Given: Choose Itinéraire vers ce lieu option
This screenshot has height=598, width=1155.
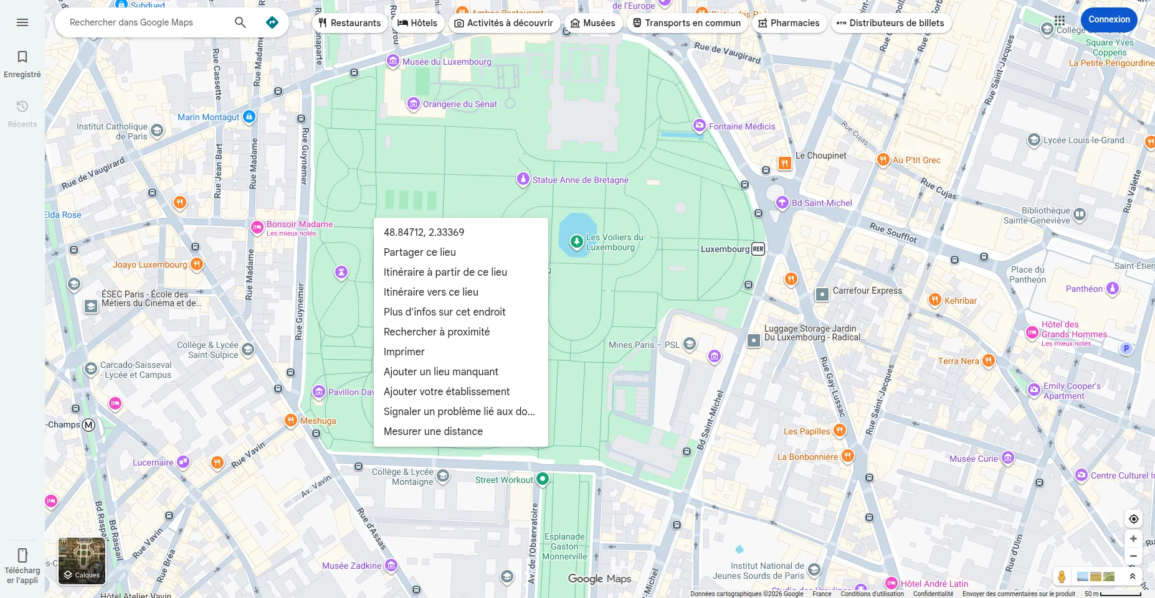Looking at the screenshot, I should [x=431, y=292].
